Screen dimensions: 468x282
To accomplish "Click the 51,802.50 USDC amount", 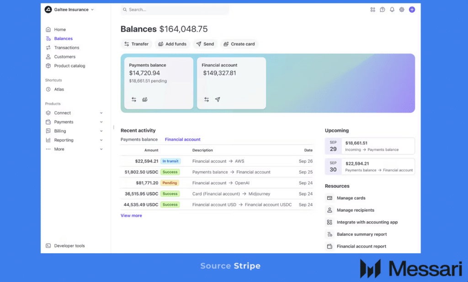I will point(142,172).
